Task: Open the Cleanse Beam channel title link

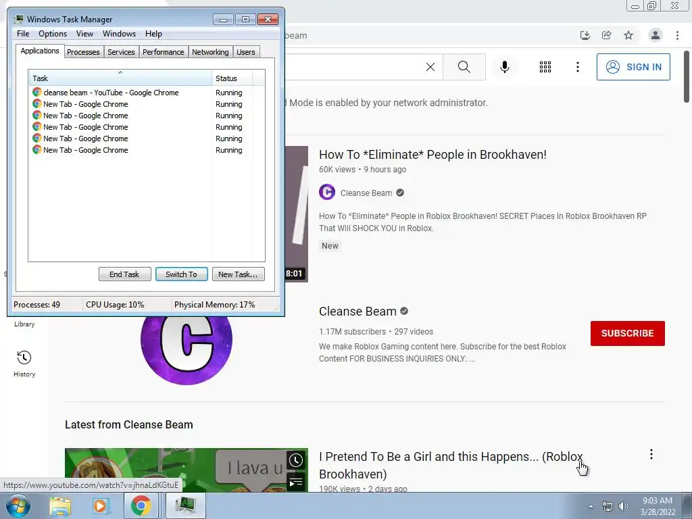Action: click(x=357, y=312)
